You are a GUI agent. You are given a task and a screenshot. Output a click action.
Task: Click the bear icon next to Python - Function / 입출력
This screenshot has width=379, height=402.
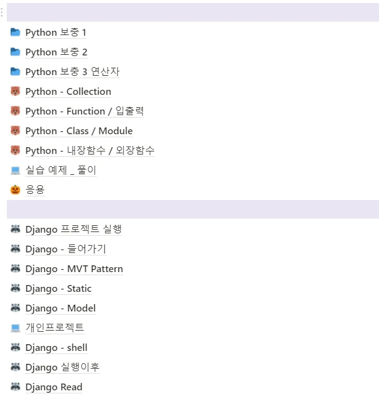click(x=15, y=111)
